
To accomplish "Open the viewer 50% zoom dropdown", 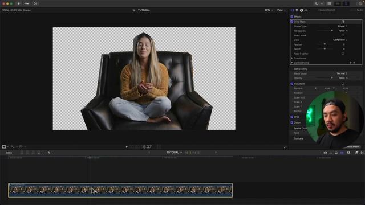I will point(269,10).
